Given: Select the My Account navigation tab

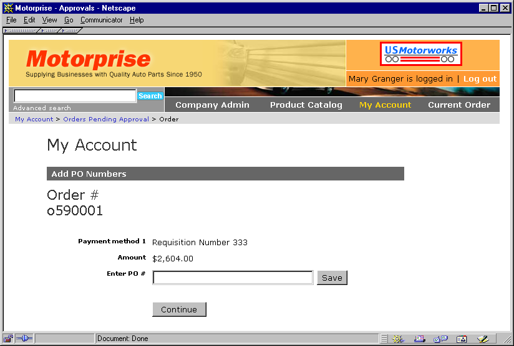Looking at the screenshot, I should [385, 105].
